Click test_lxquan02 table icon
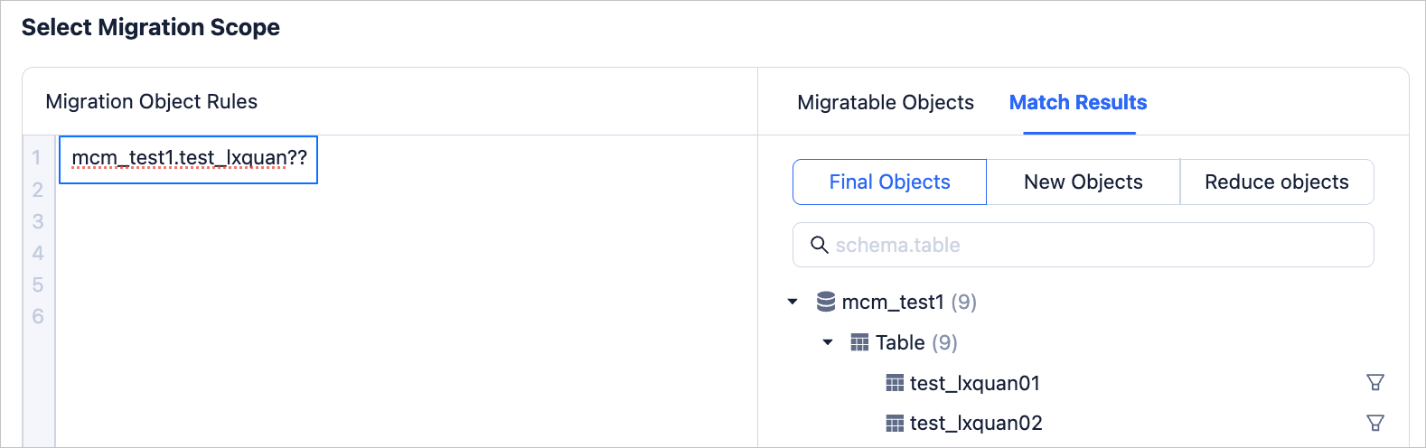 pos(895,423)
